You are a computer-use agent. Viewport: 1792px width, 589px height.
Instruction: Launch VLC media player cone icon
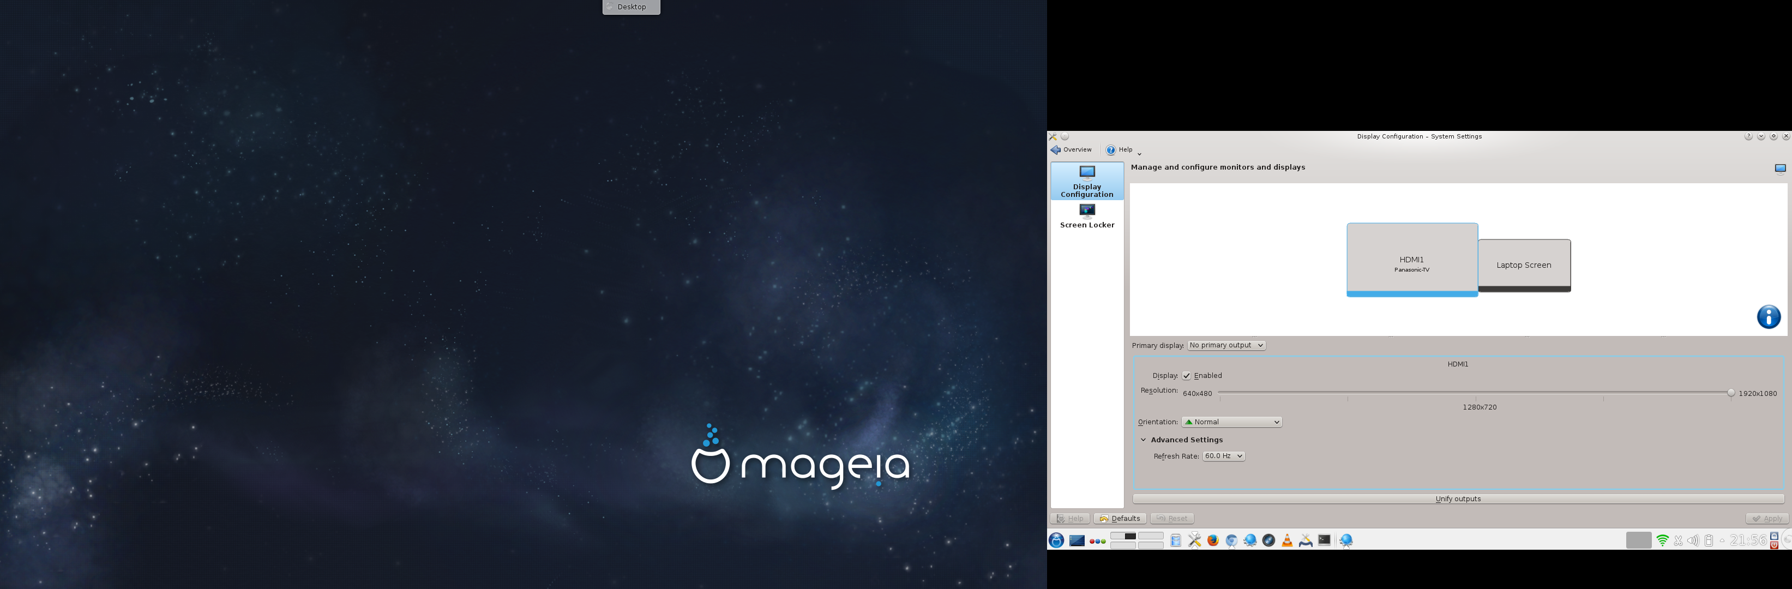[x=1288, y=540]
